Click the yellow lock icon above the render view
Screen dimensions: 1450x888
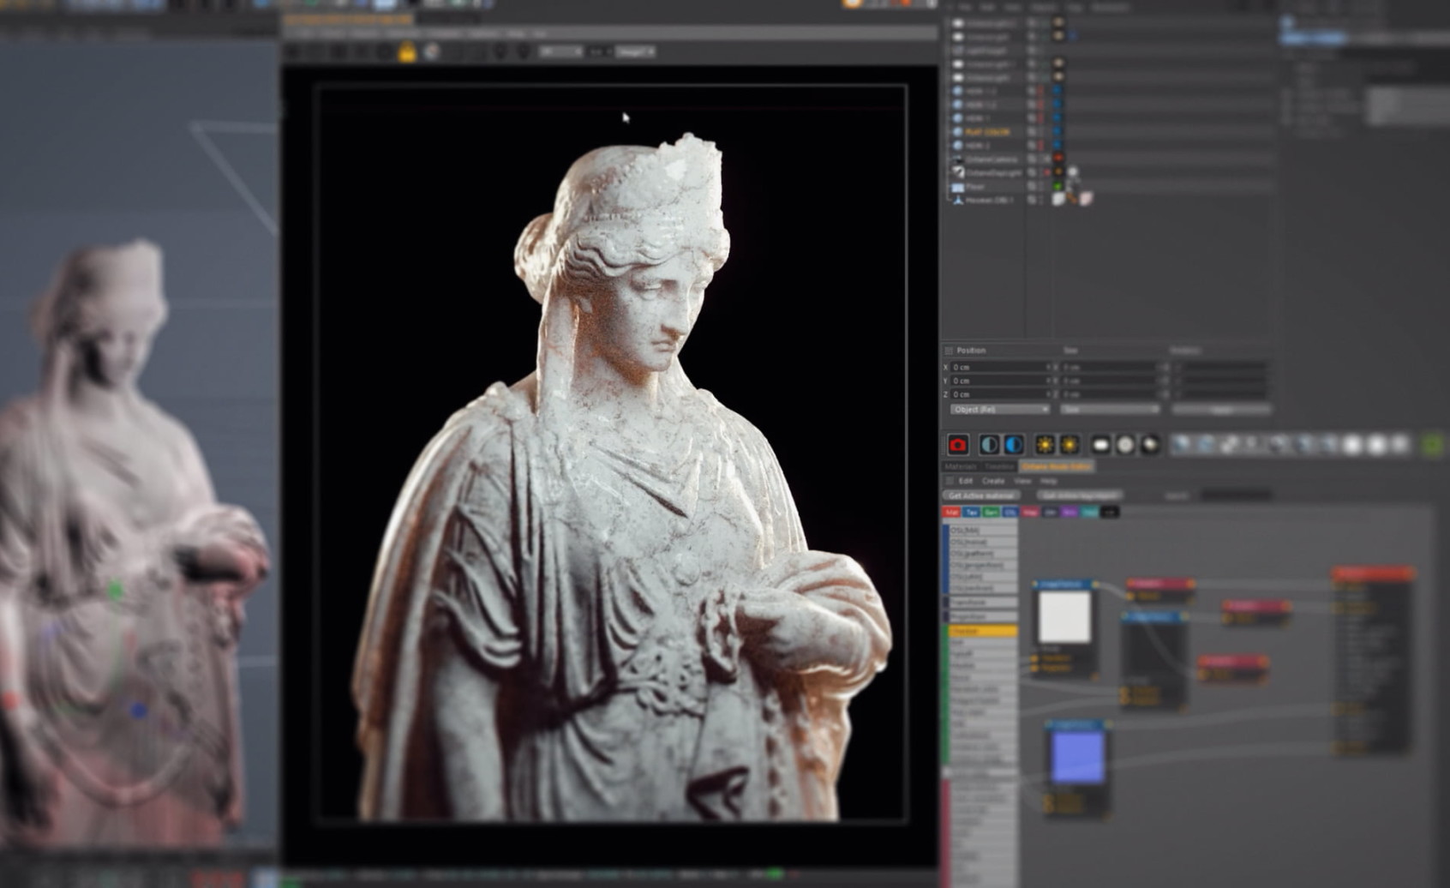coord(407,53)
